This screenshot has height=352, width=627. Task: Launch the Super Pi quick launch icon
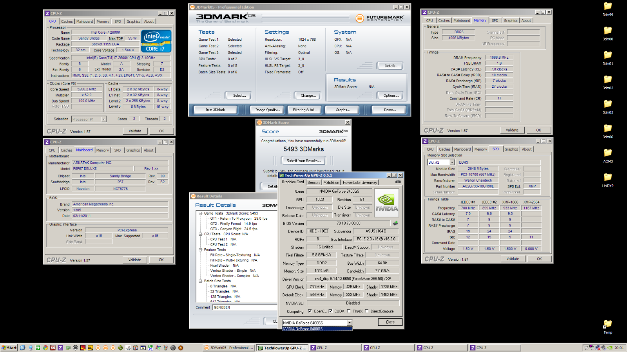click(x=150, y=348)
